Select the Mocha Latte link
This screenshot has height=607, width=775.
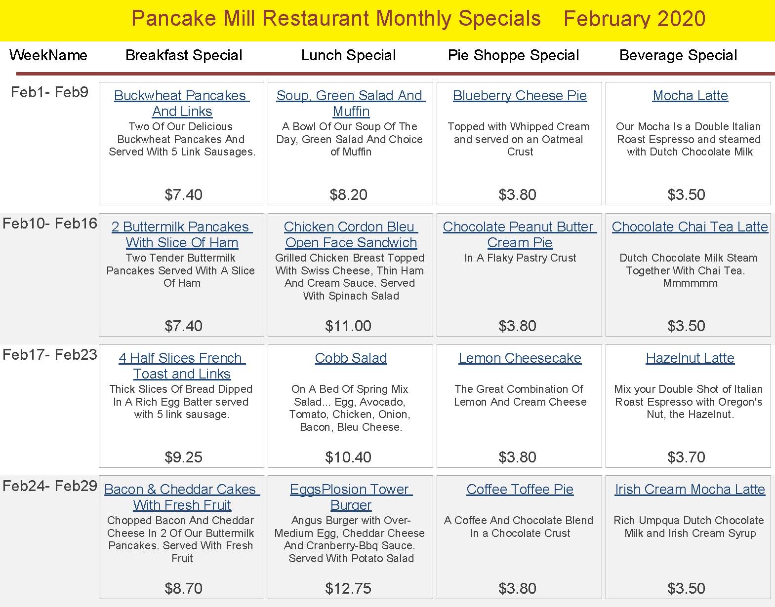pyautogui.click(x=690, y=95)
